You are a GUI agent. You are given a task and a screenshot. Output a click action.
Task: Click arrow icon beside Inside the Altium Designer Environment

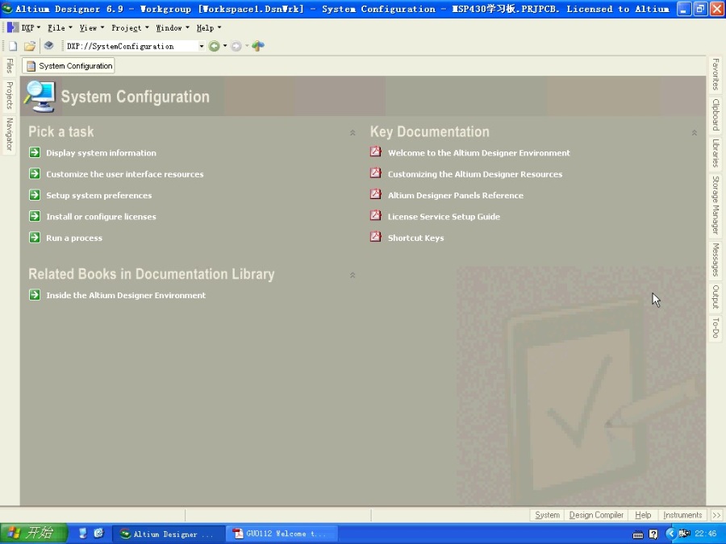[35, 295]
